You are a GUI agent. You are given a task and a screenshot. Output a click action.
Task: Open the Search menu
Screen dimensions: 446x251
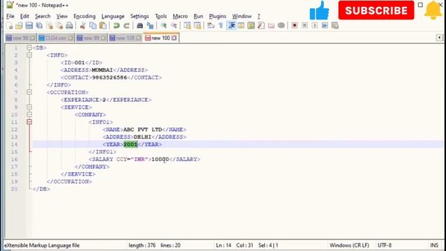43,16
